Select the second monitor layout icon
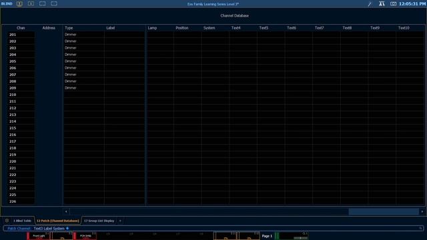427x240 pixels. (x=31, y=4)
